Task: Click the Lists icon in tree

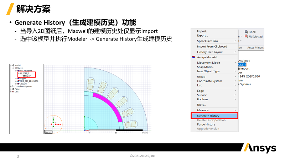Action: click(13, 92)
